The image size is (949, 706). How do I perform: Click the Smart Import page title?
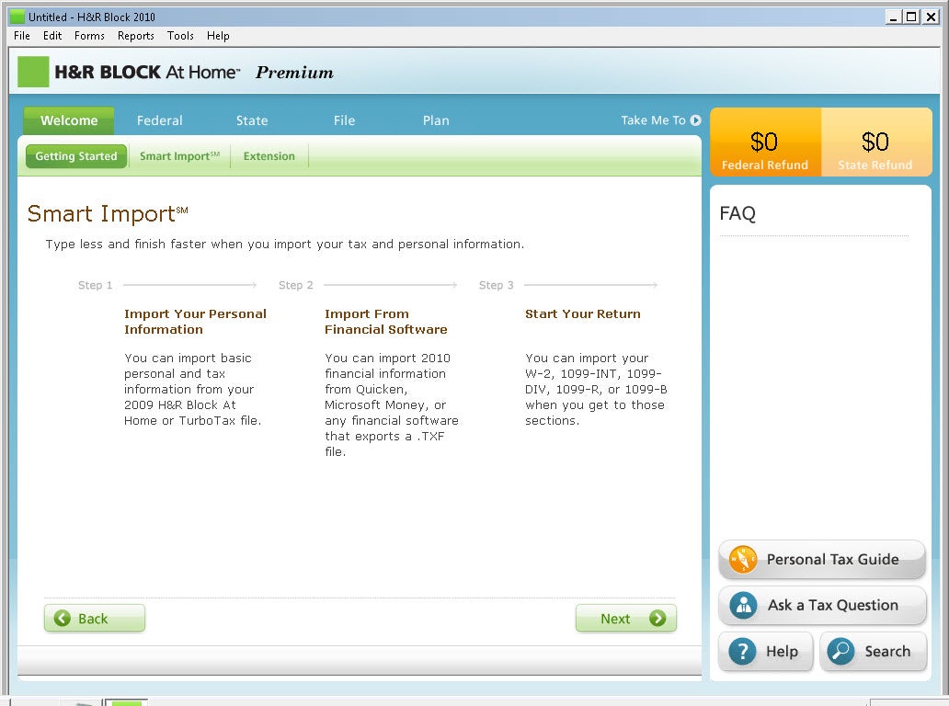coord(108,213)
